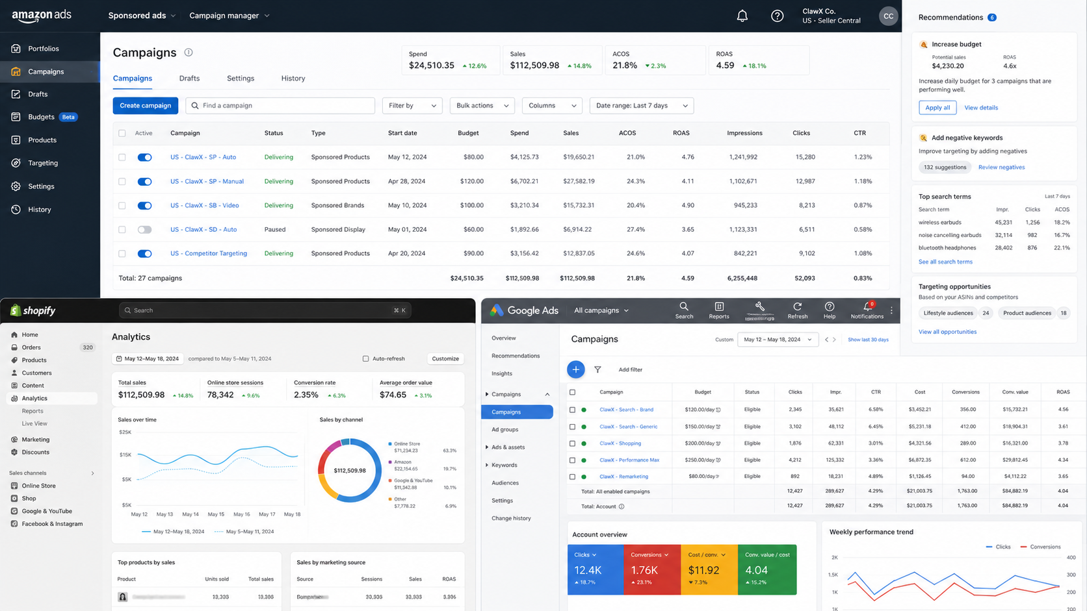Open Google Ads All campaigns dropdown
This screenshot has width=1087, height=611.
pyautogui.click(x=601, y=310)
